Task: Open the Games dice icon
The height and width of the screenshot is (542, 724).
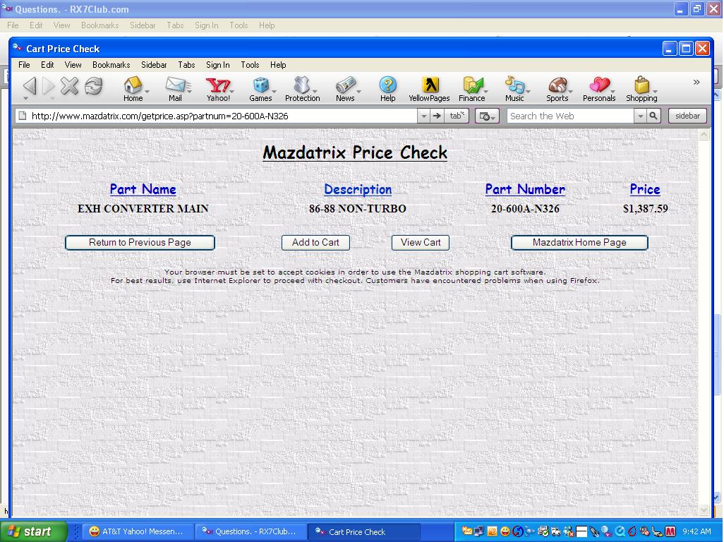Action: [260, 85]
